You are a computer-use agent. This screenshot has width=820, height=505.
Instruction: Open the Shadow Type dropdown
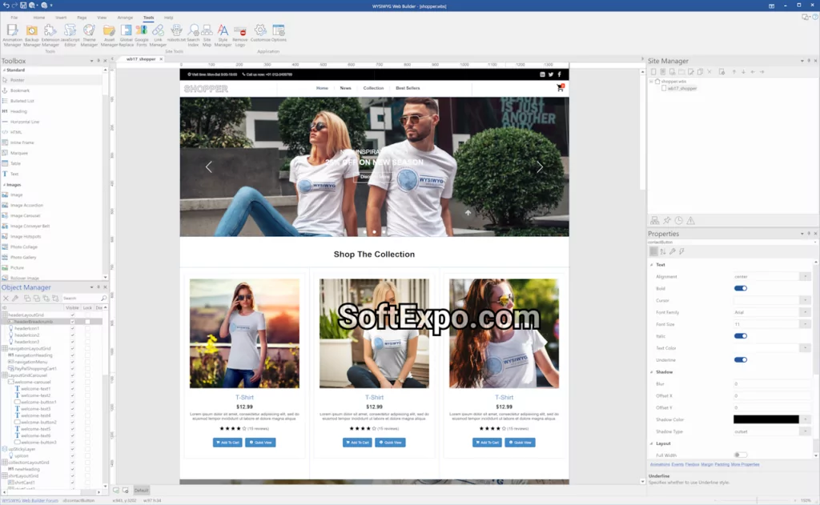[x=806, y=430]
